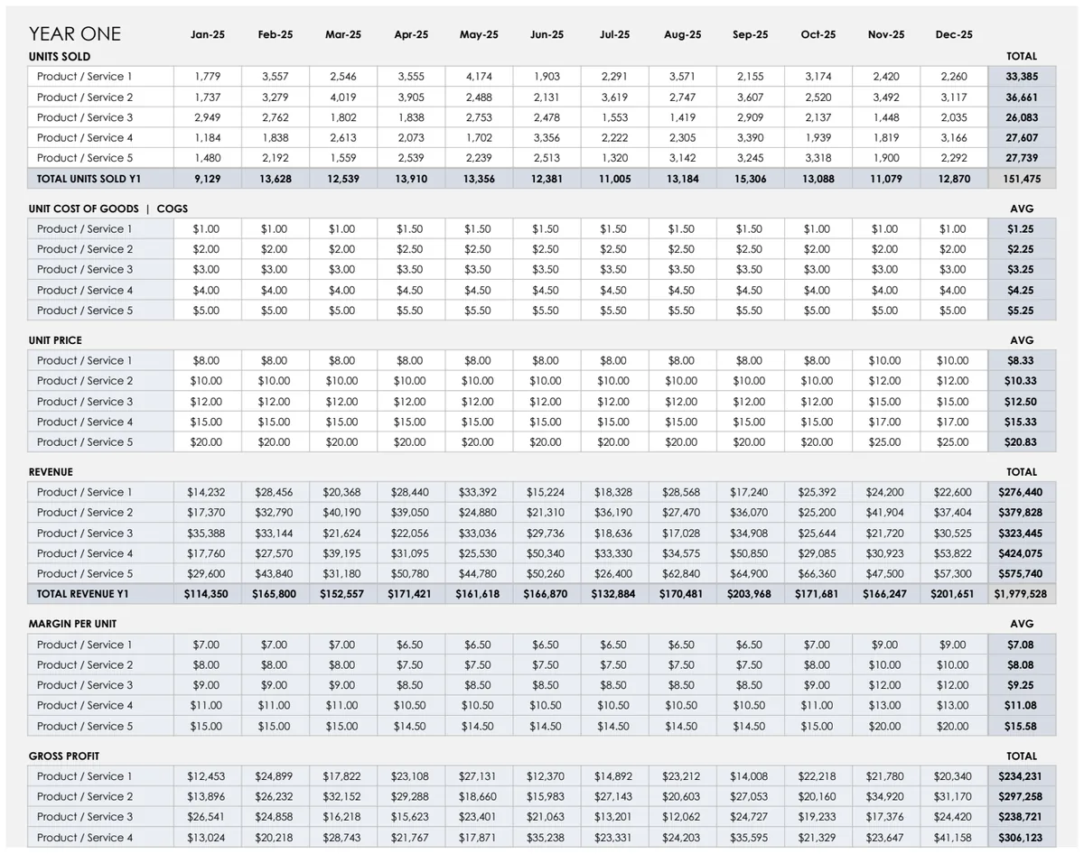Click the GROSS PROFIT section heading
This screenshot has height=854, width=1084.
64,756
